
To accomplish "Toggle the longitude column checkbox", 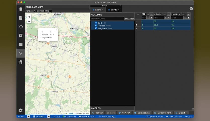I will [96, 28].
